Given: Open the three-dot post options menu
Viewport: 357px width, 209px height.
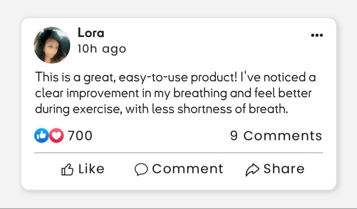Looking at the screenshot, I should pos(317,35).
